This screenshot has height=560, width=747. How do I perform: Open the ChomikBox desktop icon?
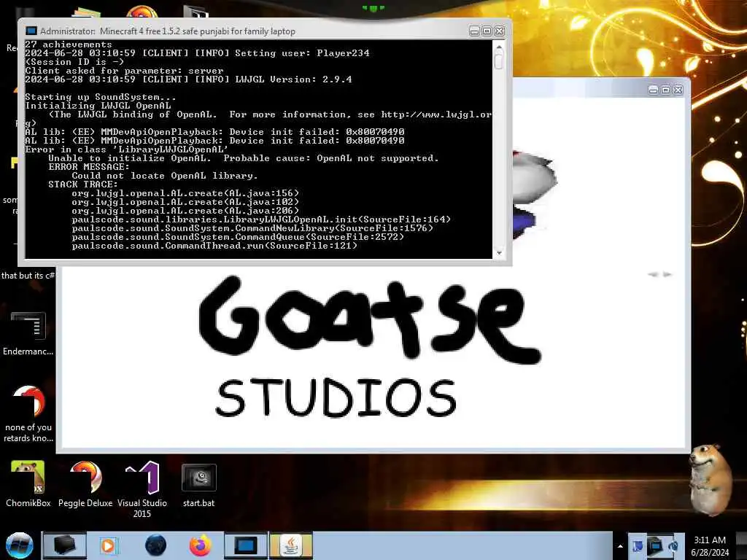tap(28, 483)
